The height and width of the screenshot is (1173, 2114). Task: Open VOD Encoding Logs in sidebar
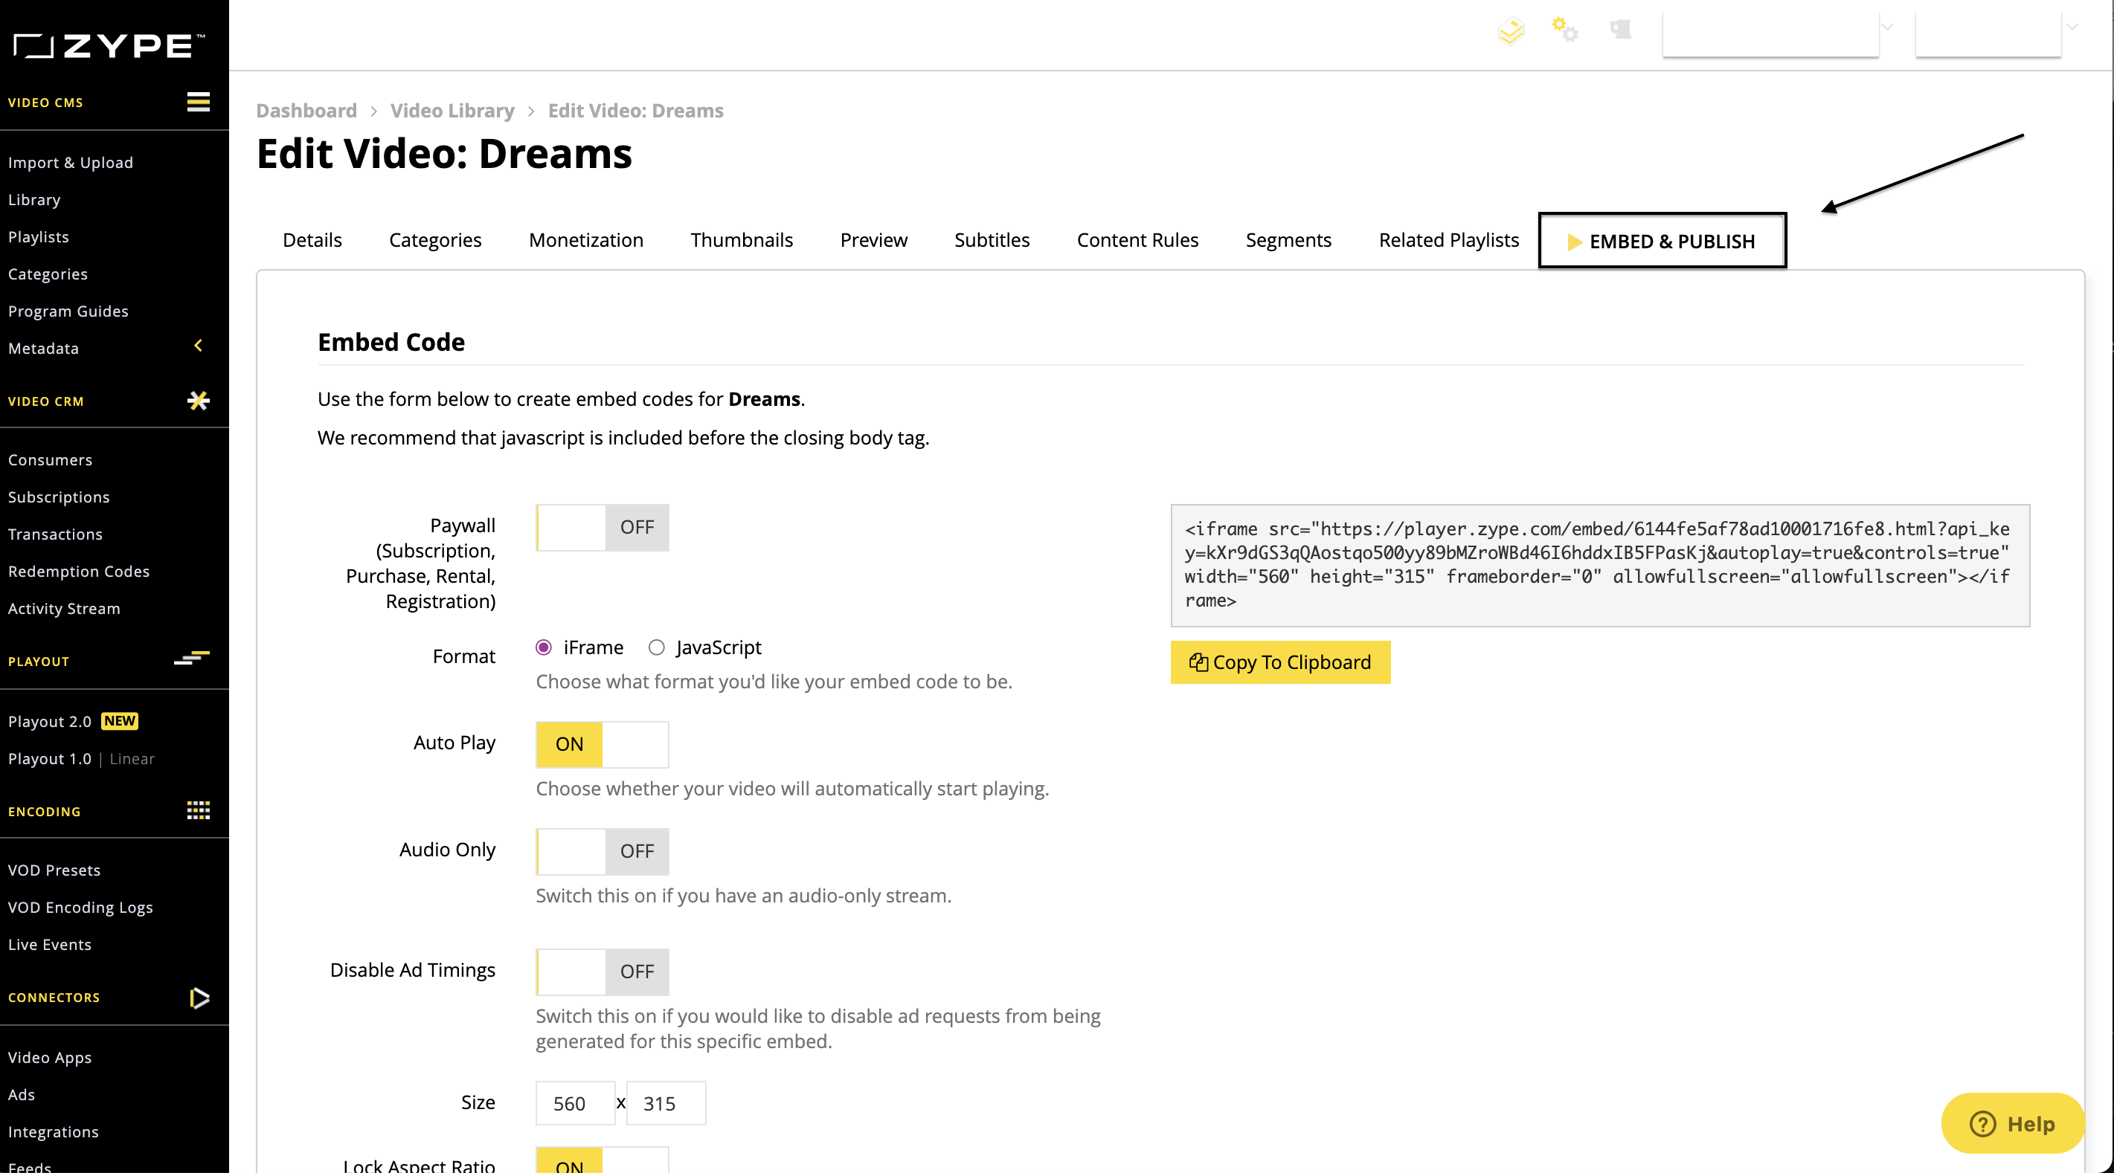click(80, 907)
